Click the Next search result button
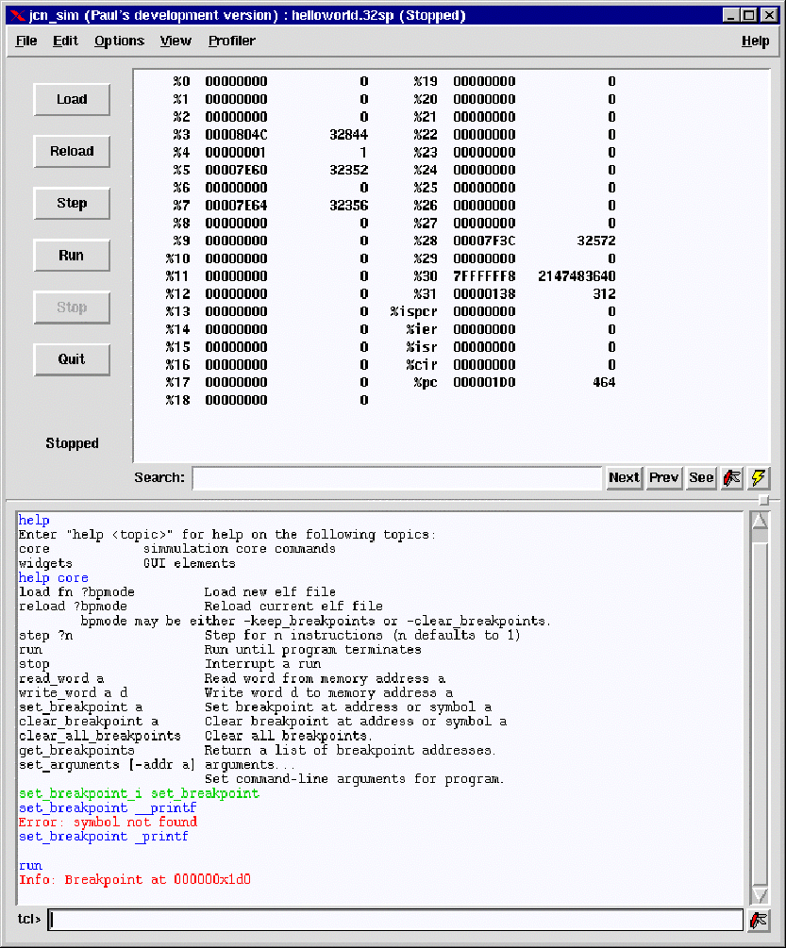Viewport: 786px width, 948px height. pos(624,477)
